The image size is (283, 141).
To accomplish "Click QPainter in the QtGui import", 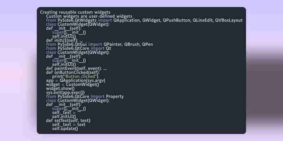I will [x=113, y=44].
